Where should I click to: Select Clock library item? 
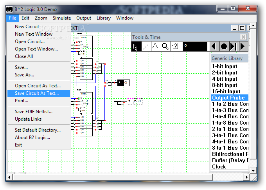pos(230,166)
